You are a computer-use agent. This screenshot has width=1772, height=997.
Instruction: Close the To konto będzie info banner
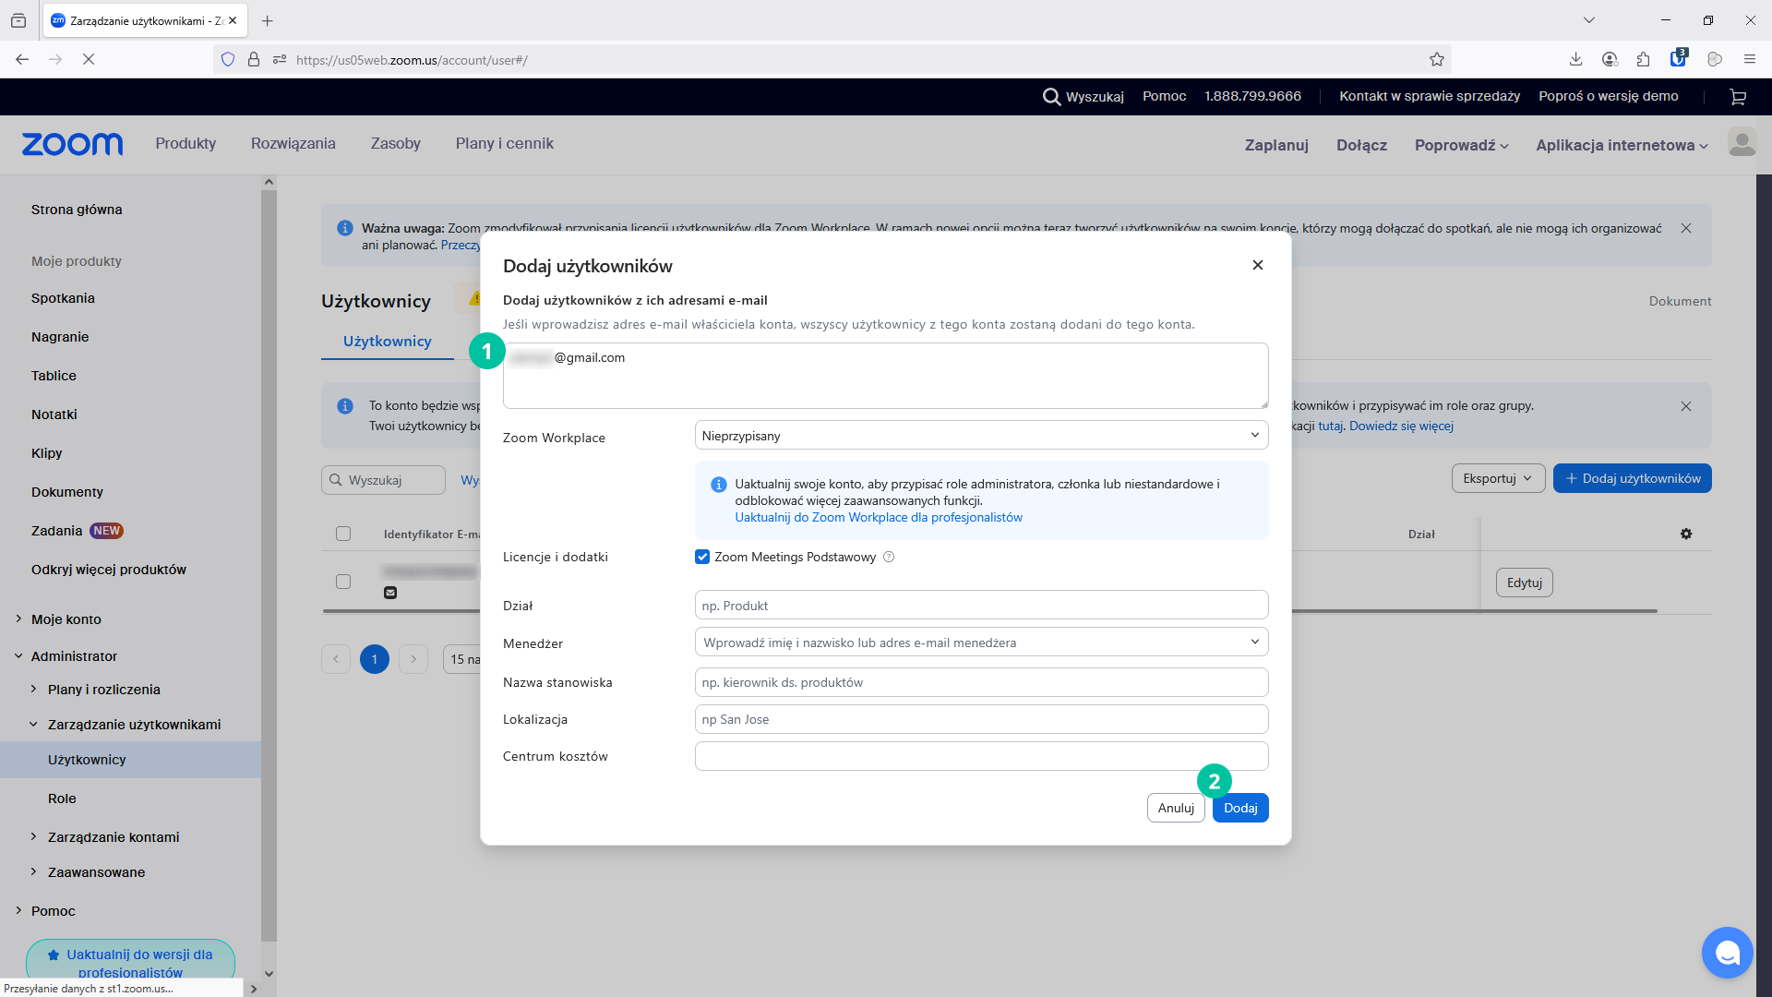click(1686, 406)
